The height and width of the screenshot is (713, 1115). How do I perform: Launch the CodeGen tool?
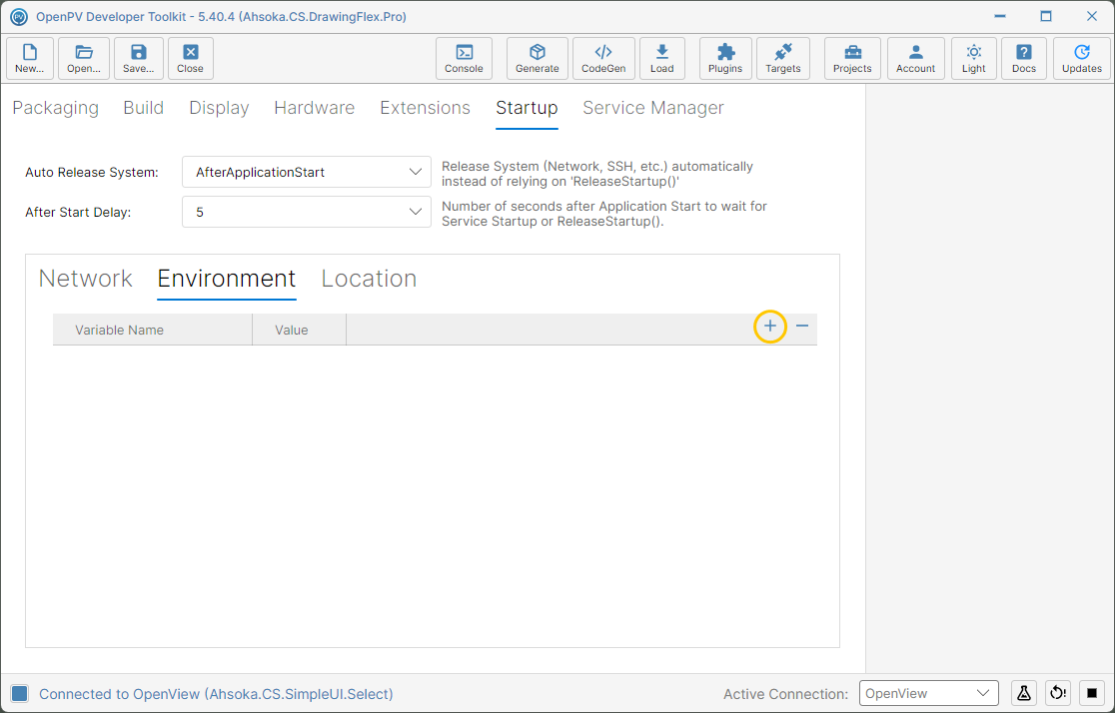(603, 58)
